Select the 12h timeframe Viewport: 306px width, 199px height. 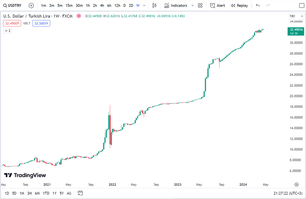pyautogui.click(x=117, y=5)
